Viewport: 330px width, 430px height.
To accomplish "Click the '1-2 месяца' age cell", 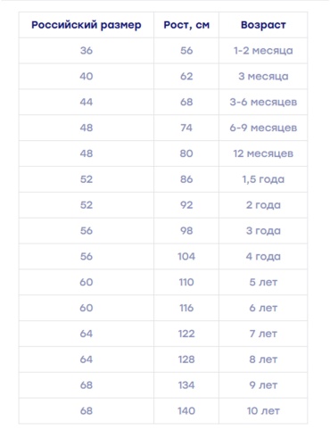I will coord(263,51).
